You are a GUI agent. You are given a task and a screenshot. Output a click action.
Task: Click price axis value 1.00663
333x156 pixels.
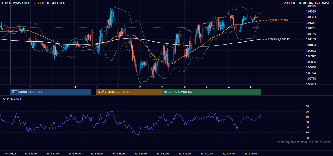(311, 84)
